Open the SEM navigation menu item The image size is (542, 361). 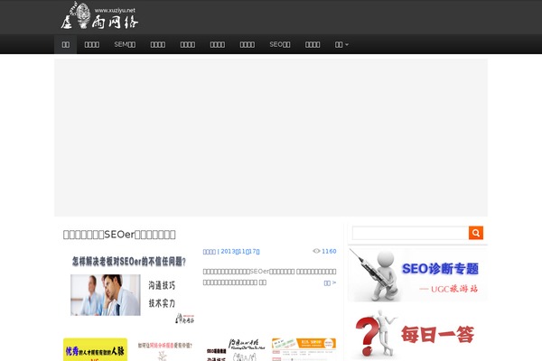tap(125, 44)
